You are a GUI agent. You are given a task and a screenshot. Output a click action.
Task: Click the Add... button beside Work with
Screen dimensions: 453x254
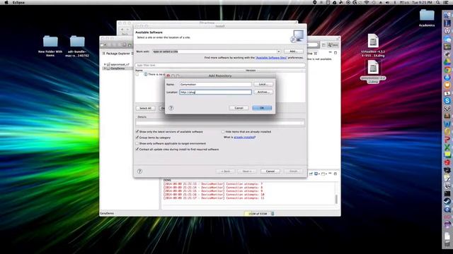coord(293,52)
